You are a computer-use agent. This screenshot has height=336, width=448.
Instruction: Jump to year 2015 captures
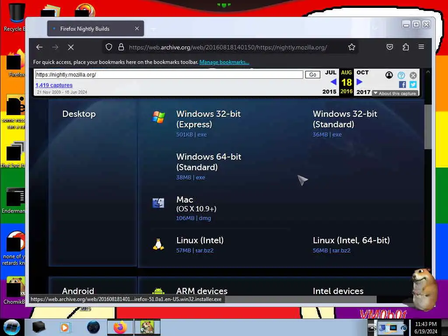329,92
